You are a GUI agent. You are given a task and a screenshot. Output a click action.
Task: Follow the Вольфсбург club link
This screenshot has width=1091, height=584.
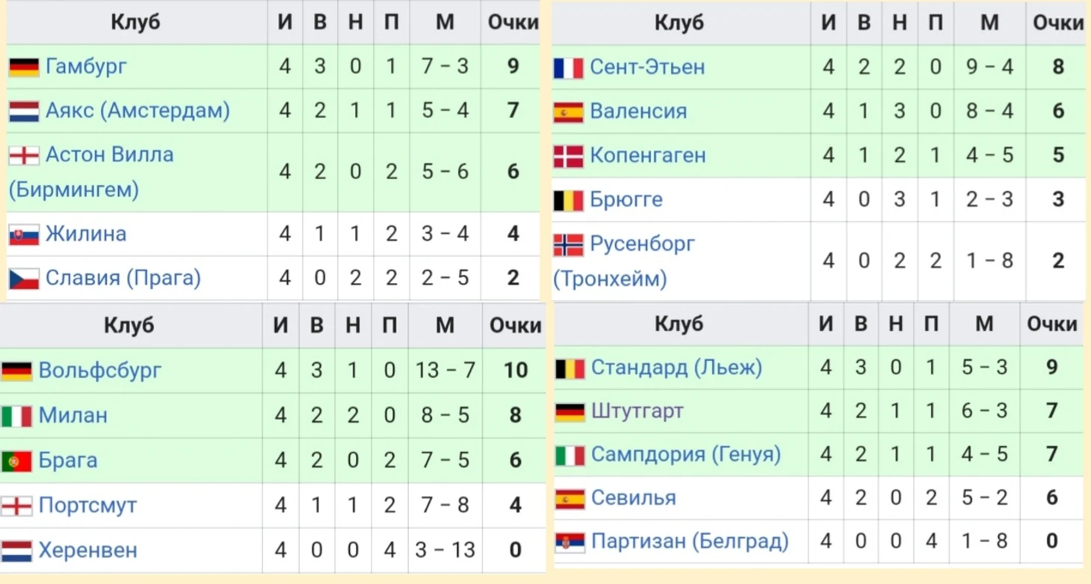pyautogui.click(x=99, y=370)
